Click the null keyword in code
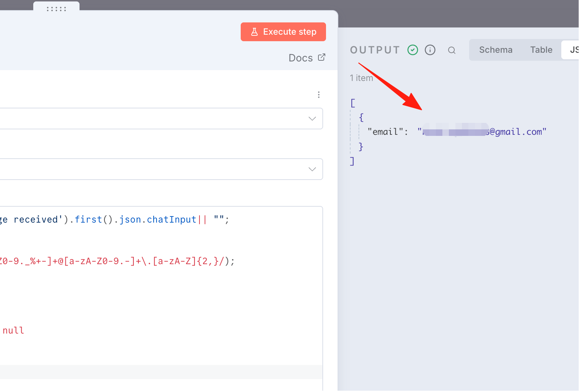Screen dimensions: 579x391 [x=13, y=331]
